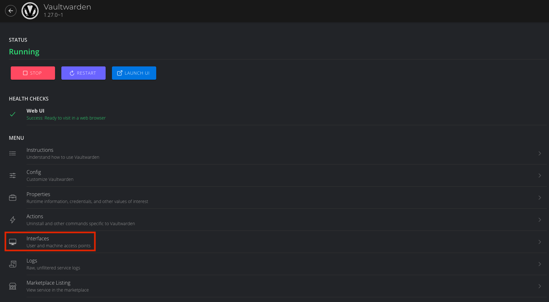The width and height of the screenshot is (549, 302).
Task: Click the Interfaces monitor icon
Action: point(13,242)
